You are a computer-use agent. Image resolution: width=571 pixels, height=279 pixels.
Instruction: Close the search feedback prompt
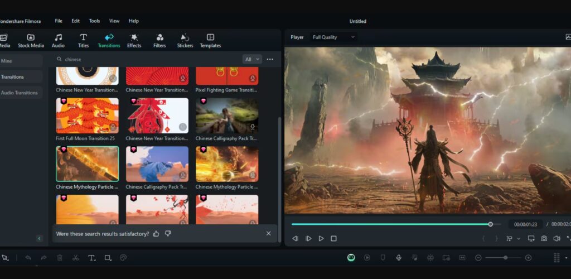pos(268,233)
